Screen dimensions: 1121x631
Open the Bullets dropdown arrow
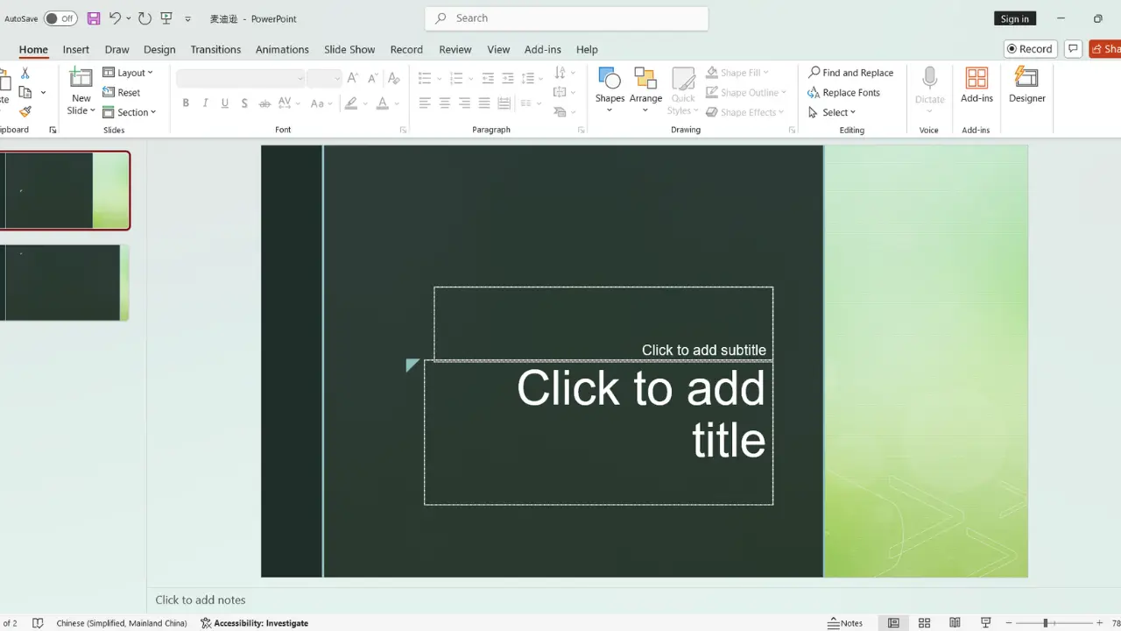(x=439, y=77)
